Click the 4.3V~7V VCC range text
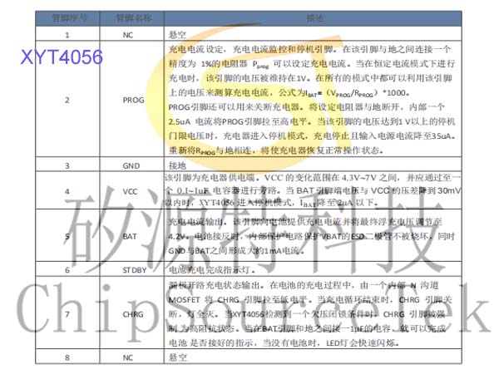The height and width of the screenshot is (374, 499). pos(358,178)
